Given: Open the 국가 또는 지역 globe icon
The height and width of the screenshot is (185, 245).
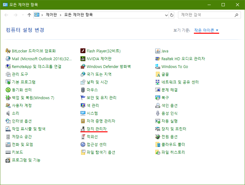Looking at the screenshot, I should [x=83, y=74].
